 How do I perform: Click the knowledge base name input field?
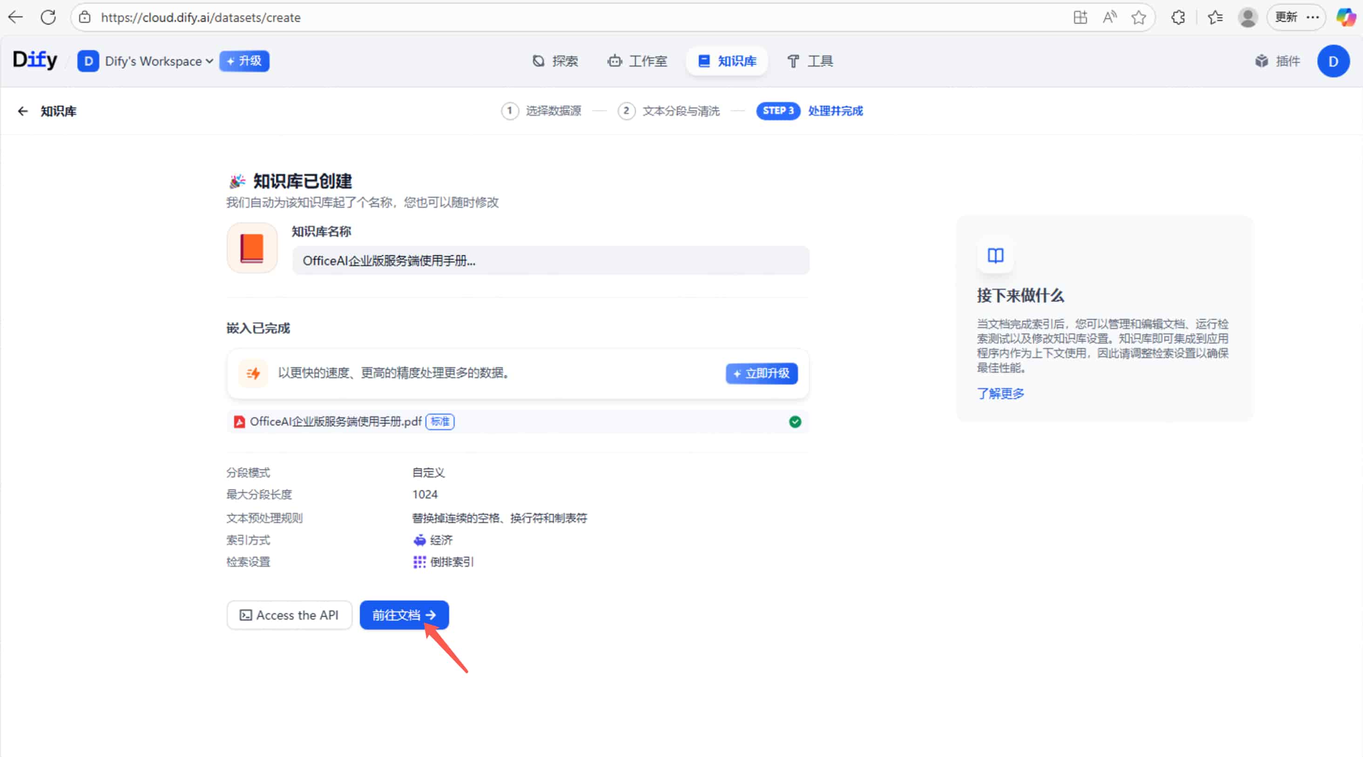coord(550,260)
